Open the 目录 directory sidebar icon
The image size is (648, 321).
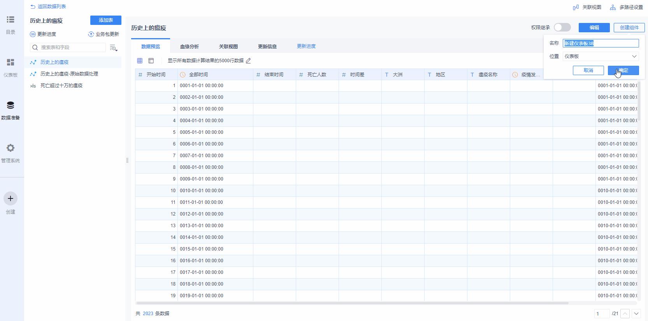tap(11, 19)
